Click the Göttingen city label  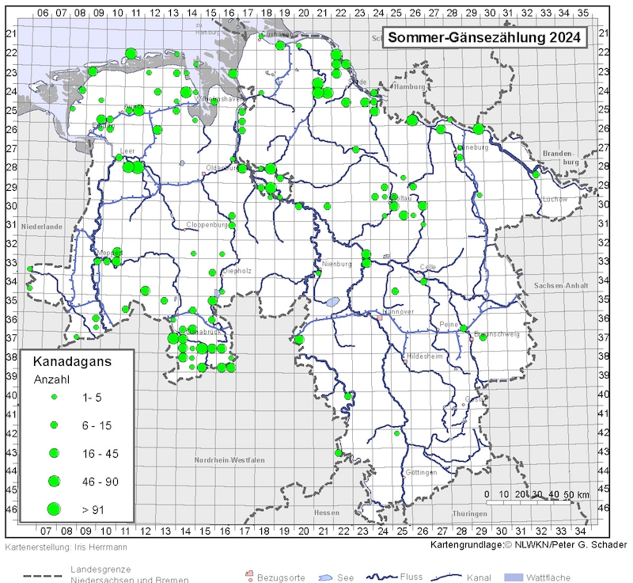click(421, 472)
